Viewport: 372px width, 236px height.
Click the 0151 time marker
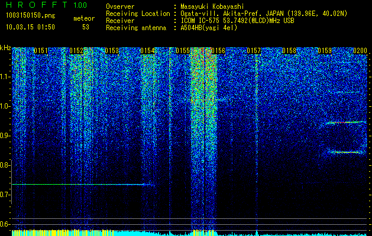tap(41, 51)
